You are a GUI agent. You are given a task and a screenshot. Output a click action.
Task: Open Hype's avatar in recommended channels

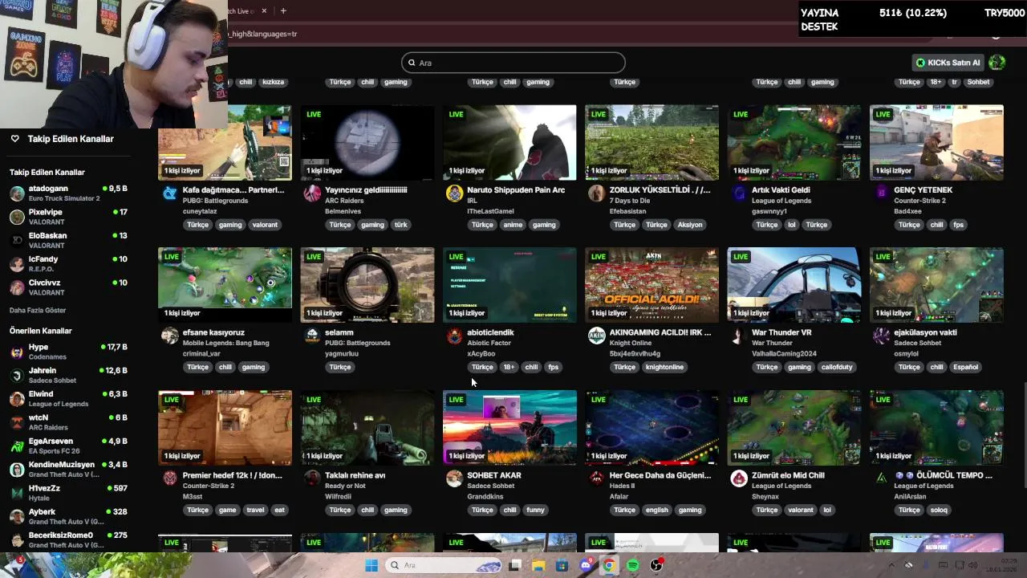[x=17, y=352]
